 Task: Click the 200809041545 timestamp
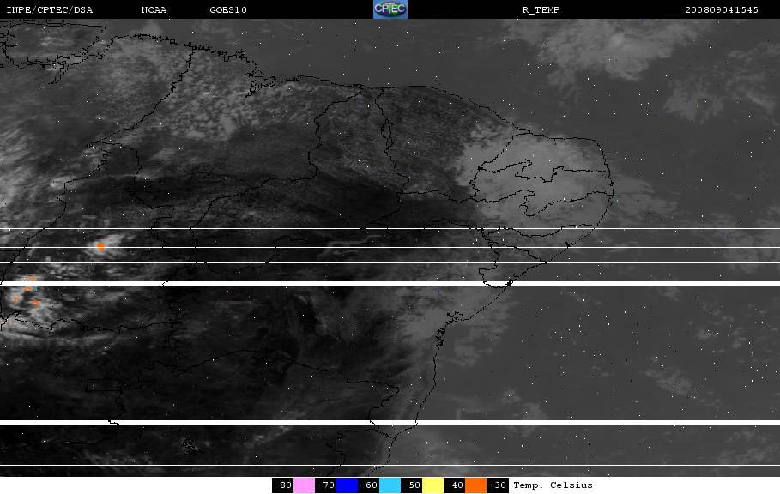click(722, 10)
